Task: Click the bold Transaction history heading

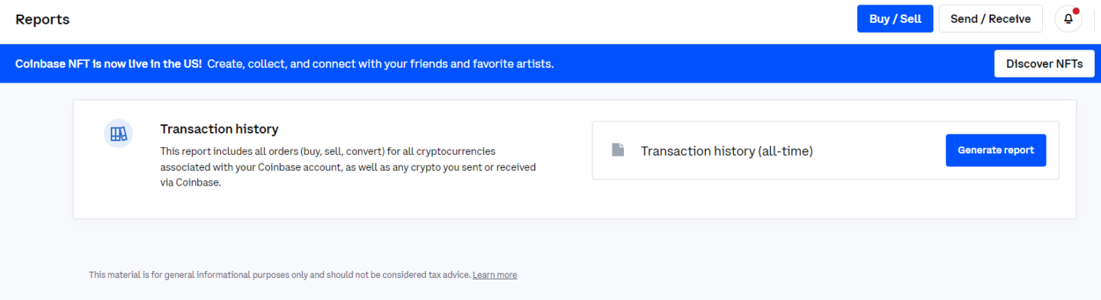Action: coord(219,129)
